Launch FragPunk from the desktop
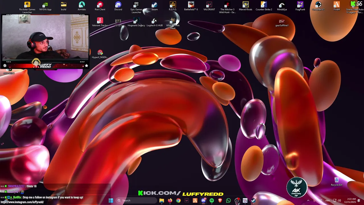 [300, 6]
